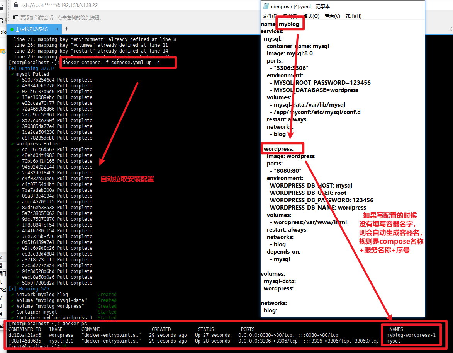Click the "image: wordpress" line in Notepad

[x=291, y=156]
